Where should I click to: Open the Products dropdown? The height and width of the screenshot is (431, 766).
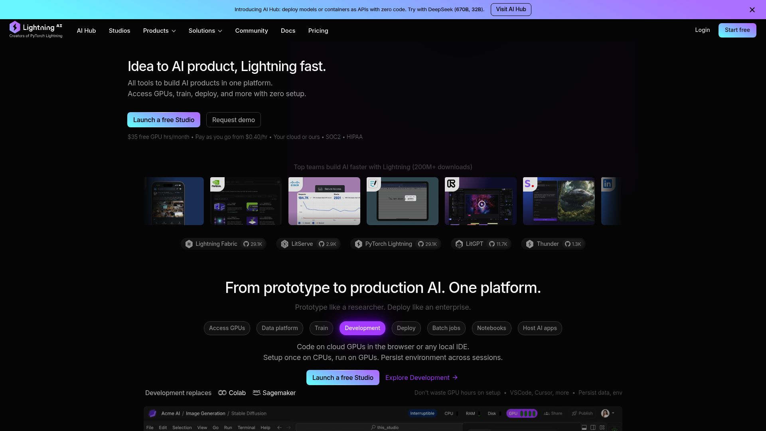tap(159, 31)
